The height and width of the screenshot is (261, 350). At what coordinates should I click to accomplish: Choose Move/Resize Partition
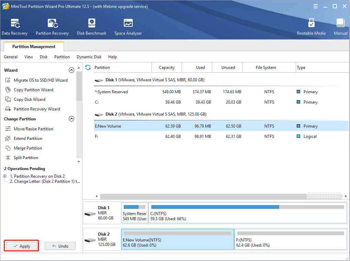coord(33,129)
